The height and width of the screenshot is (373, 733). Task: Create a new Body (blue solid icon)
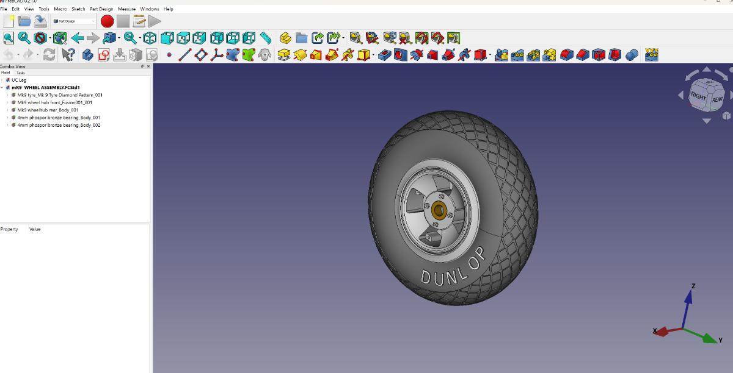(87, 55)
